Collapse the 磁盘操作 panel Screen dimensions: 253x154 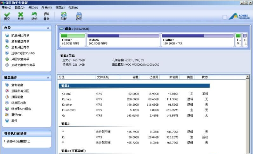coord(48,77)
